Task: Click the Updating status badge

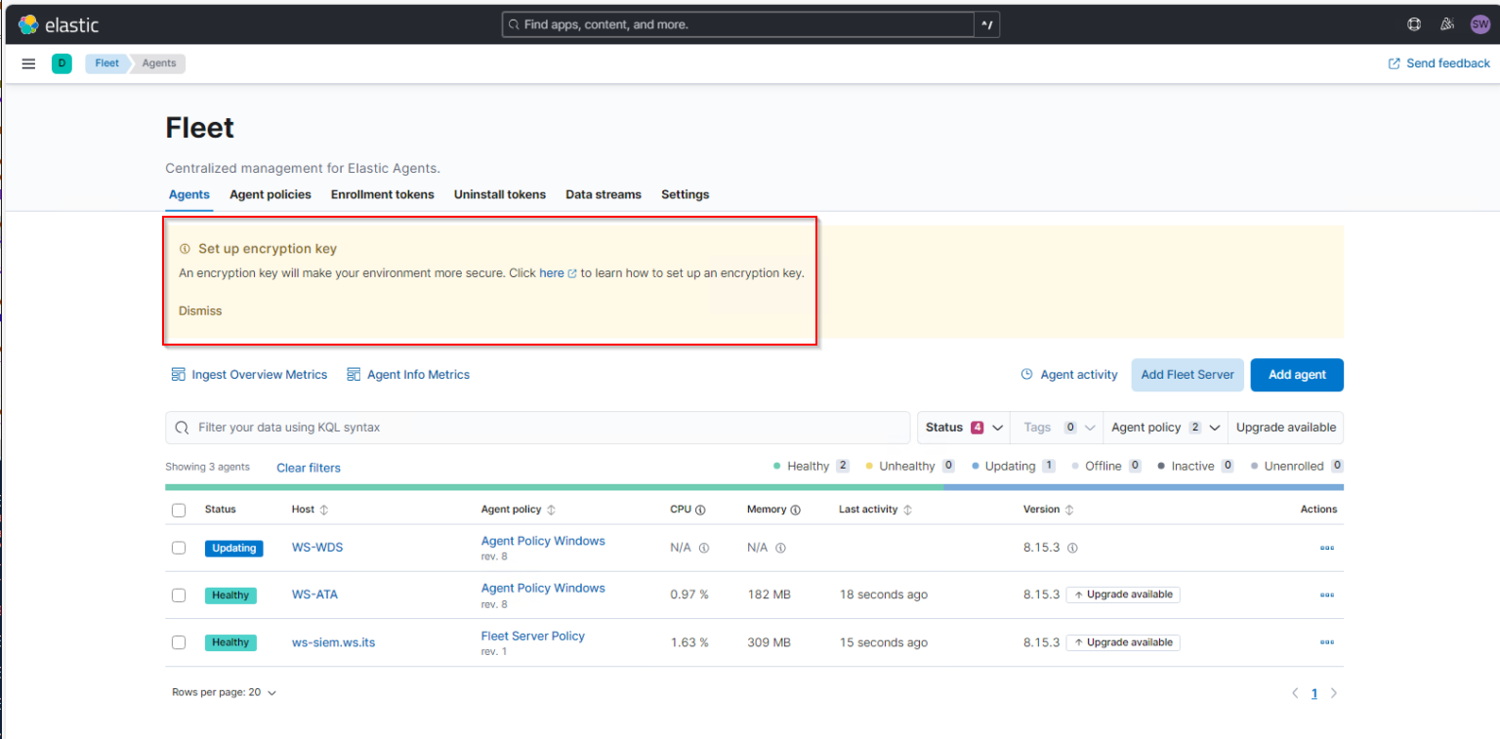Action: pyautogui.click(x=234, y=549)
